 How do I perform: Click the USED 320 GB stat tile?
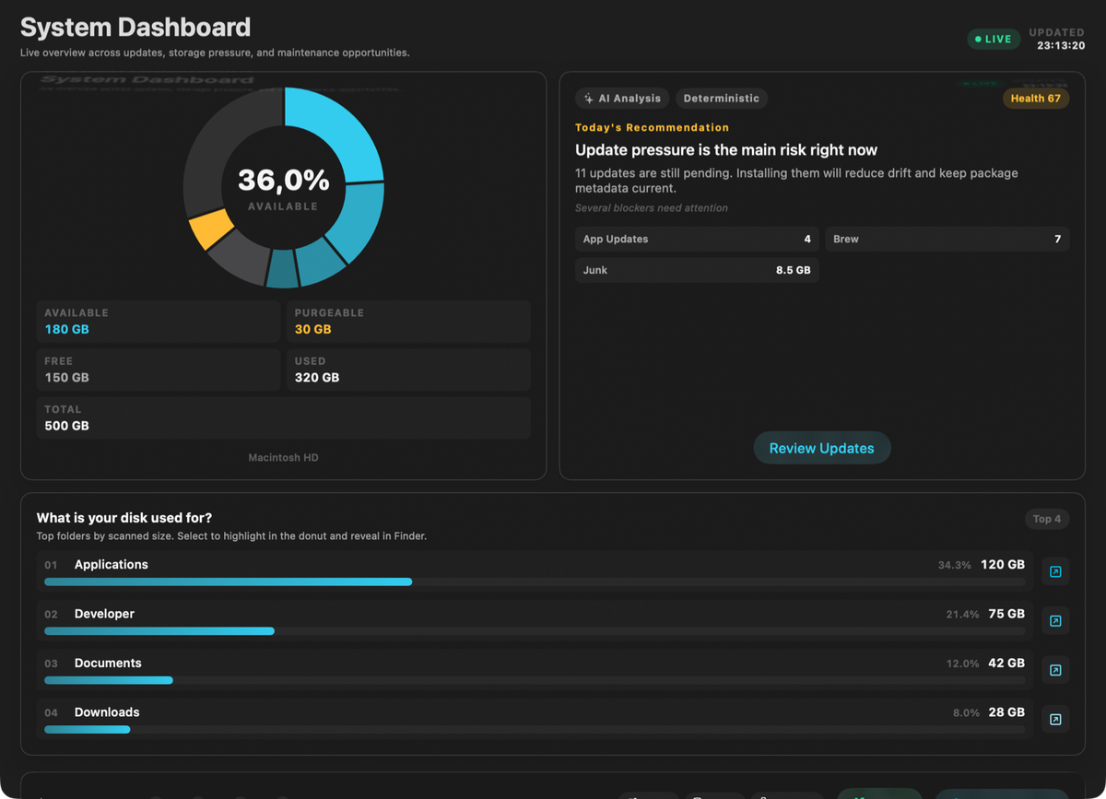point(408,370)
